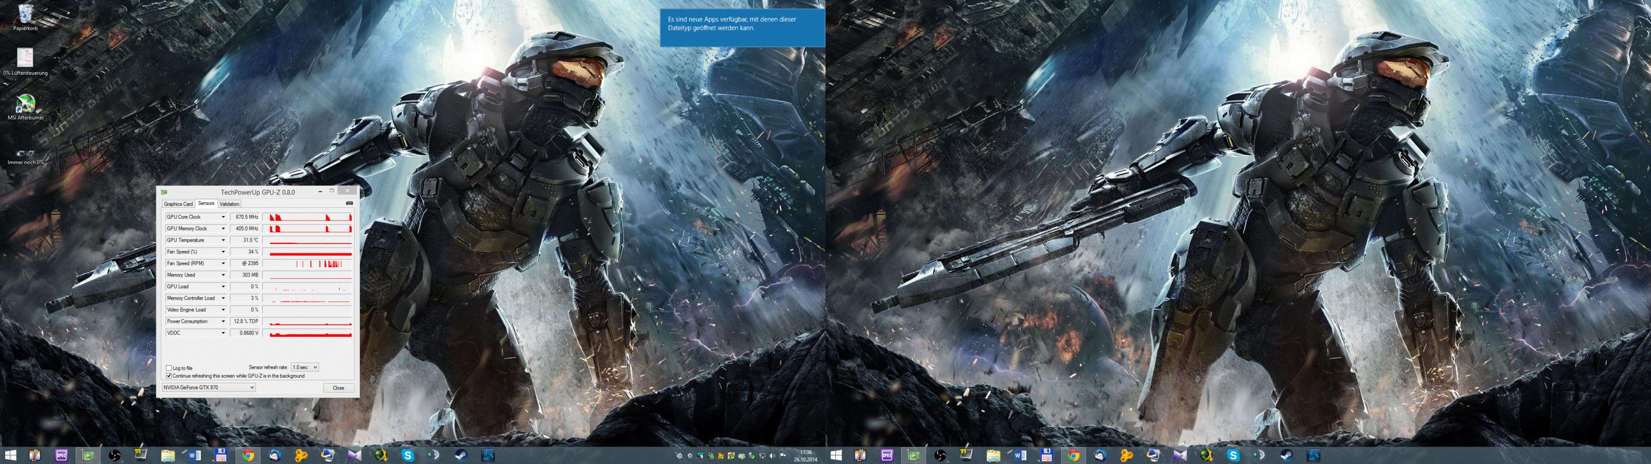Screen dimensions: 1651x464
Task: Click GPU-Z button on left monitor taskbar
Action: [88, 455]
